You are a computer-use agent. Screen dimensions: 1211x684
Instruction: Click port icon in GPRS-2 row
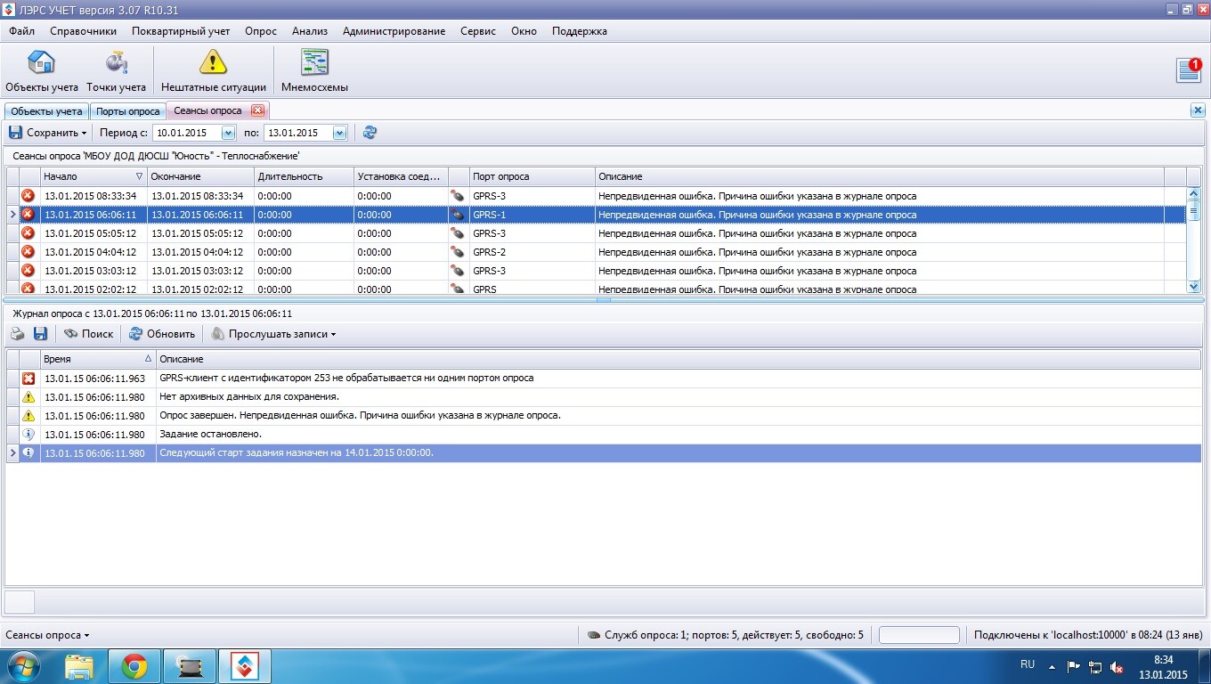(x=458, y=252)
